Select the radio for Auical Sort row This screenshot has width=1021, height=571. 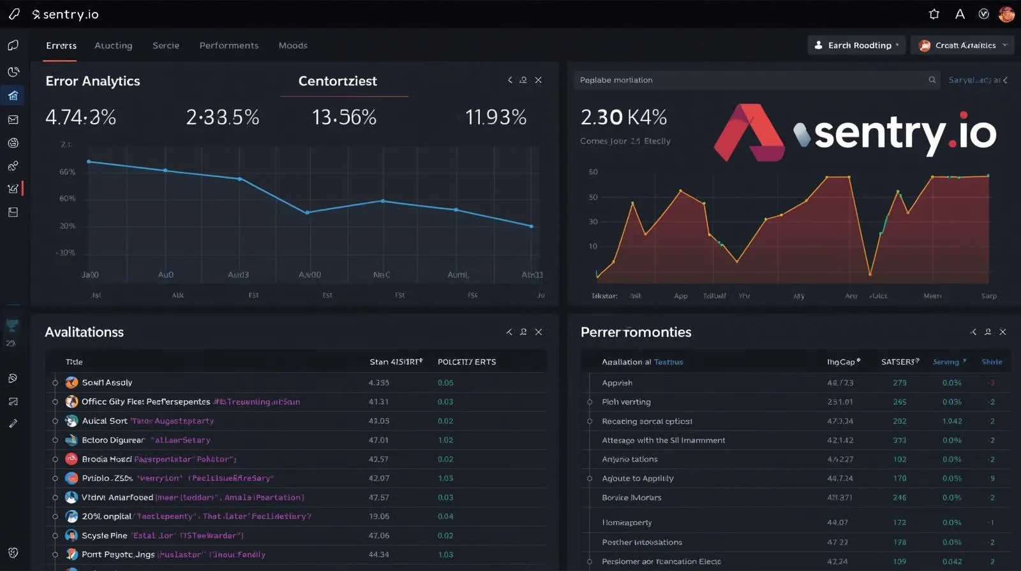[55, 421]
